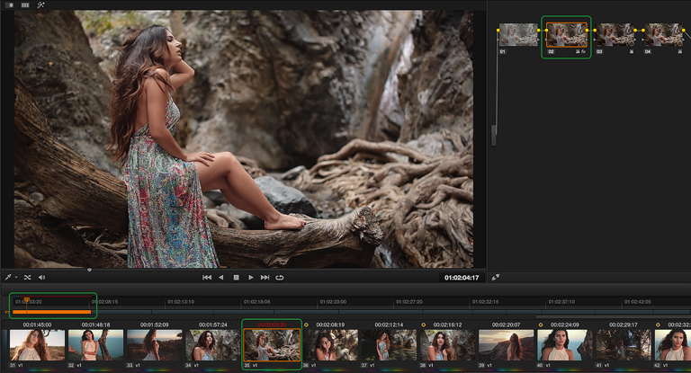Select clip 39 sunset thumbnail

click(x=506, y=345)
